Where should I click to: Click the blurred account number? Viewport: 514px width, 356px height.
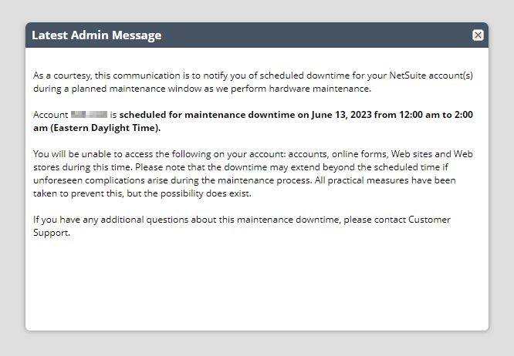pyautogui.click(x=89, y=115)
